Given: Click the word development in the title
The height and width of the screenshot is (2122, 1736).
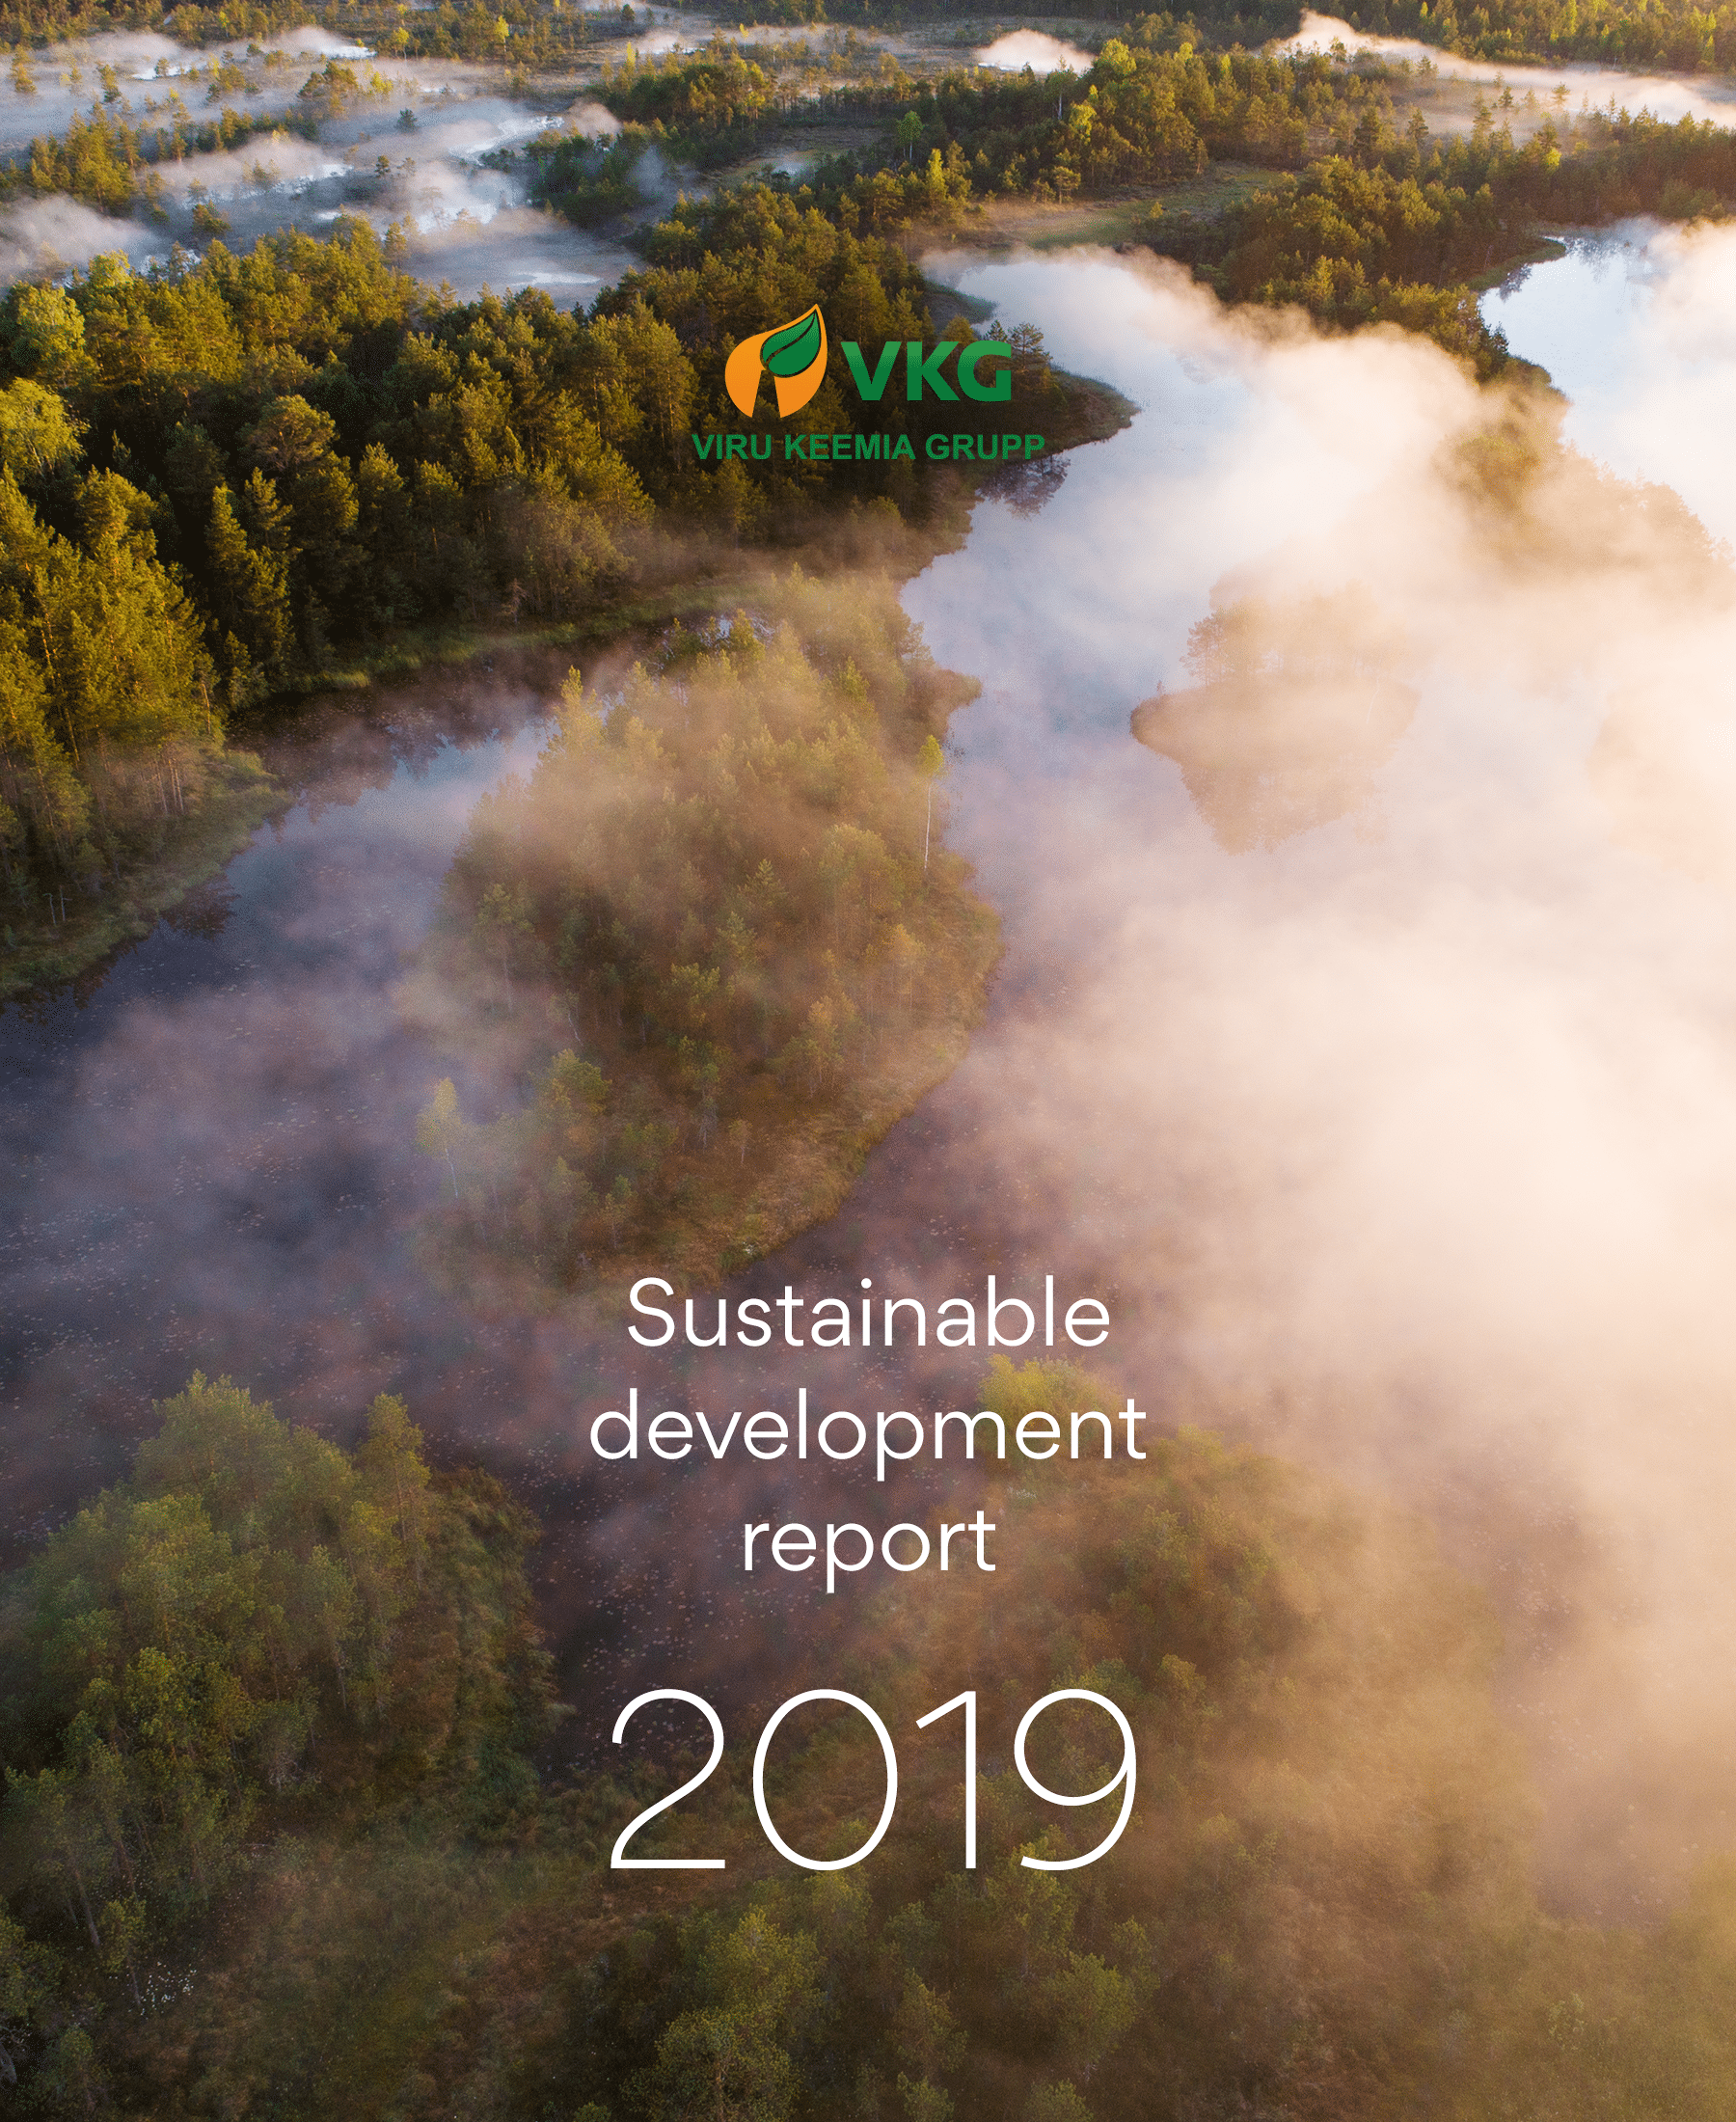Looking at the screenshot, I should [x=868, y=1429].
